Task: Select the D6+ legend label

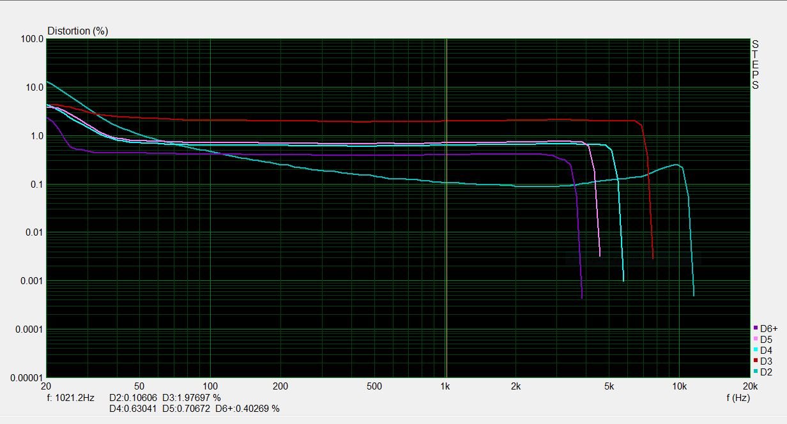Action: 769,329
